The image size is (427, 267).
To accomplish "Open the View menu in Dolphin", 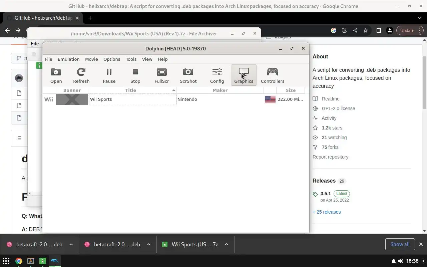I will pyautogui.click(x=147, y=59).
